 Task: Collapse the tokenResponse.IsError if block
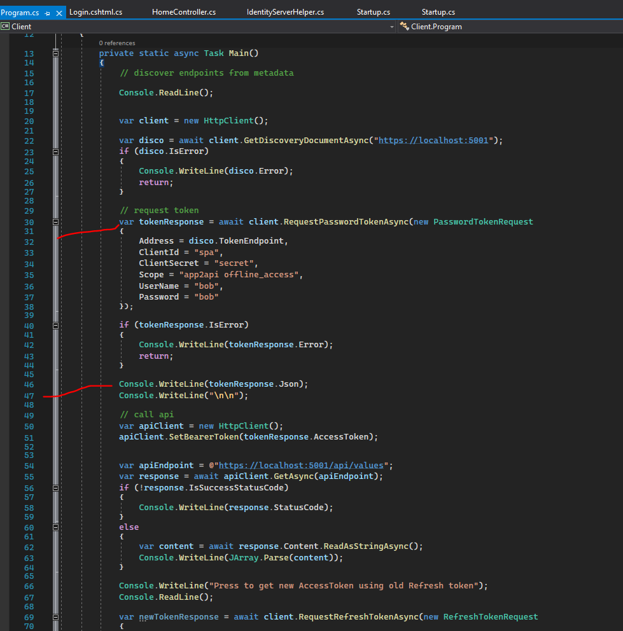click(x=55, y=324)
